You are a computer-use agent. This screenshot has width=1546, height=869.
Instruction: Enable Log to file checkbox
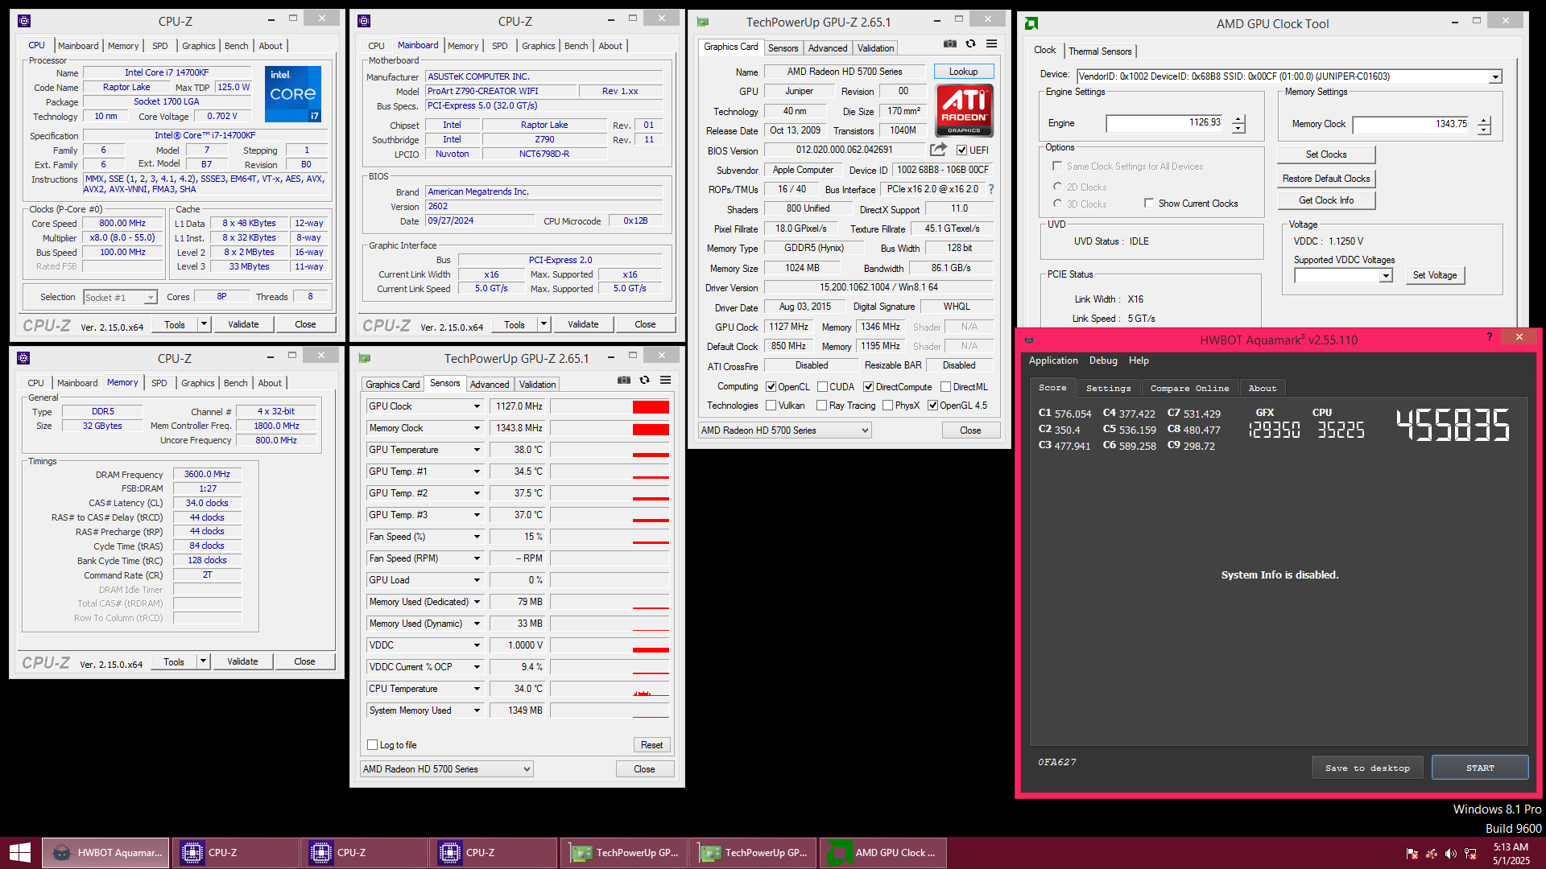coord(372,745)
